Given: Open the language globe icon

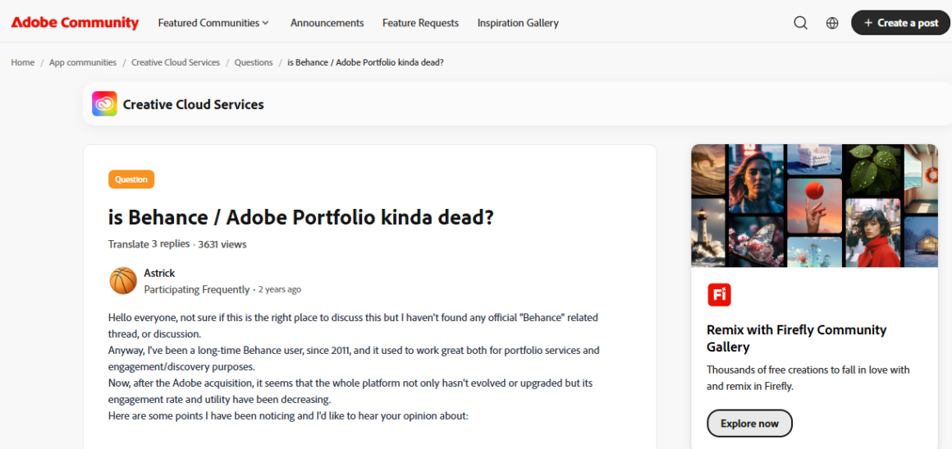Looking at the screenshot, I should (832, 23).
